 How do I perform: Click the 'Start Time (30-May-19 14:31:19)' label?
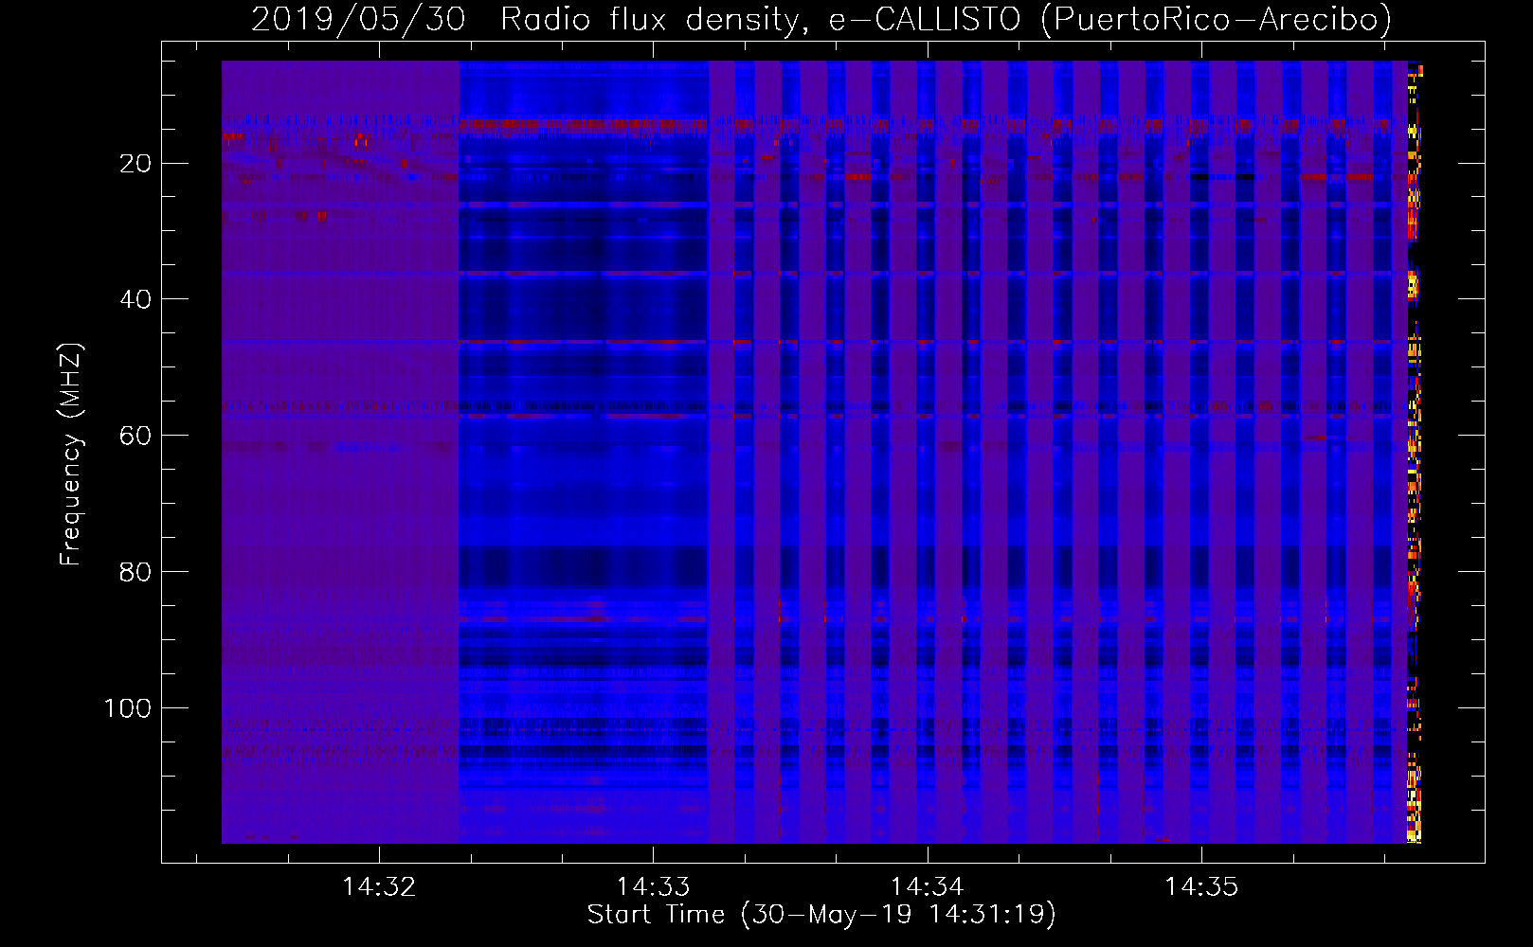(x=821, y=915)
